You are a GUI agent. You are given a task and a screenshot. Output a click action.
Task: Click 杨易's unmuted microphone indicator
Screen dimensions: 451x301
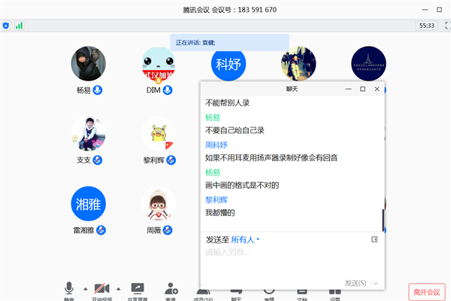point(98,90)
